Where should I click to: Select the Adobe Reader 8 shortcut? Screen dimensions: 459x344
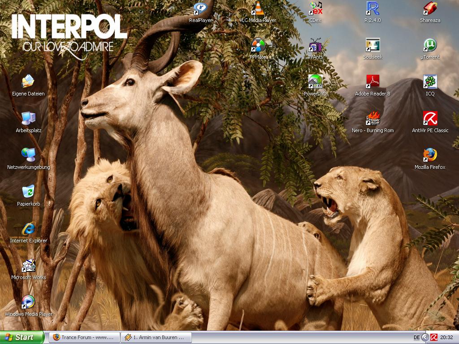point(372,82)
